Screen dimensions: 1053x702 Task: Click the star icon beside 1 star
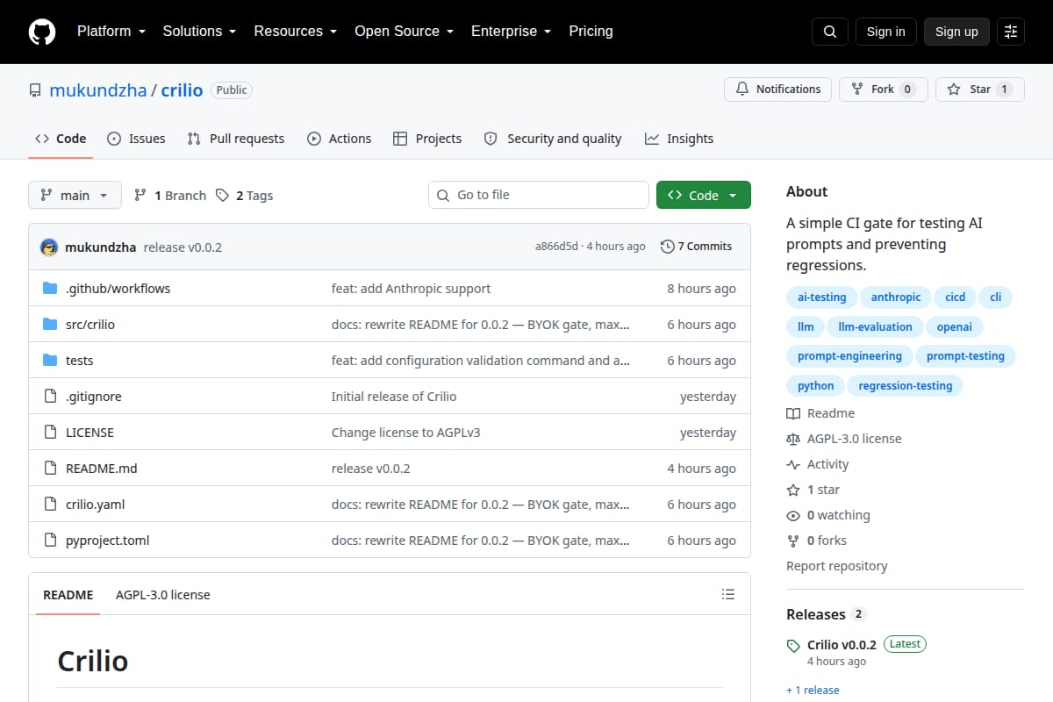click(793, 490)
